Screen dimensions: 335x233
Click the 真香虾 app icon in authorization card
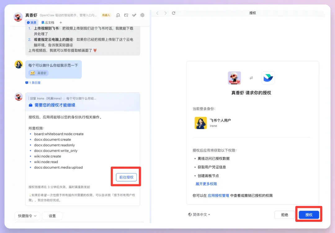tap(234, 78)
